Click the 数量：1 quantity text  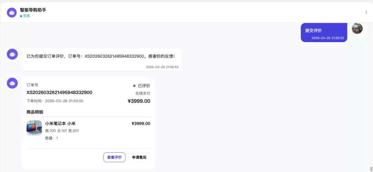click(51, 138)
